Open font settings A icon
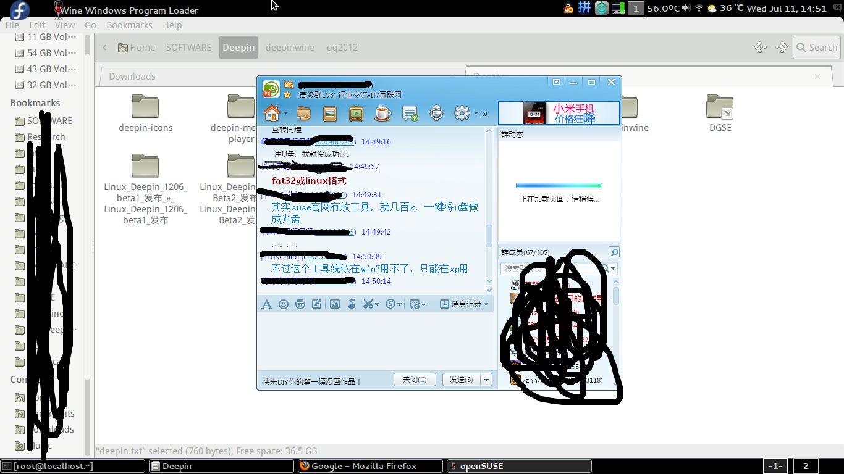 tap(267, 304)
